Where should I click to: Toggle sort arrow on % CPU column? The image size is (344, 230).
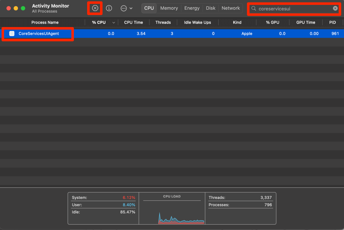click(x=114, y=23)
